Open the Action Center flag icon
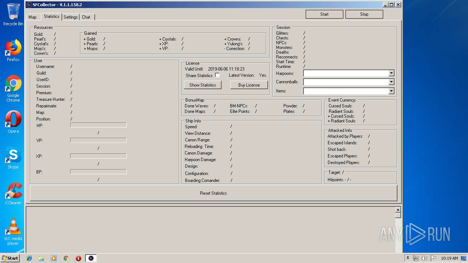468x263 pixels. 433,258
